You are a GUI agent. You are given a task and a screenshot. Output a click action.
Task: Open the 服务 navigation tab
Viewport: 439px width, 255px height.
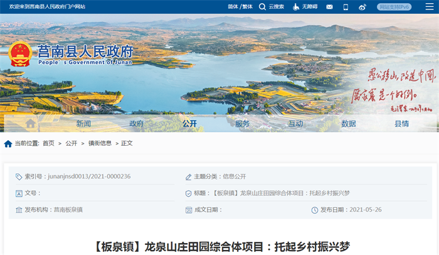point(242,124)
